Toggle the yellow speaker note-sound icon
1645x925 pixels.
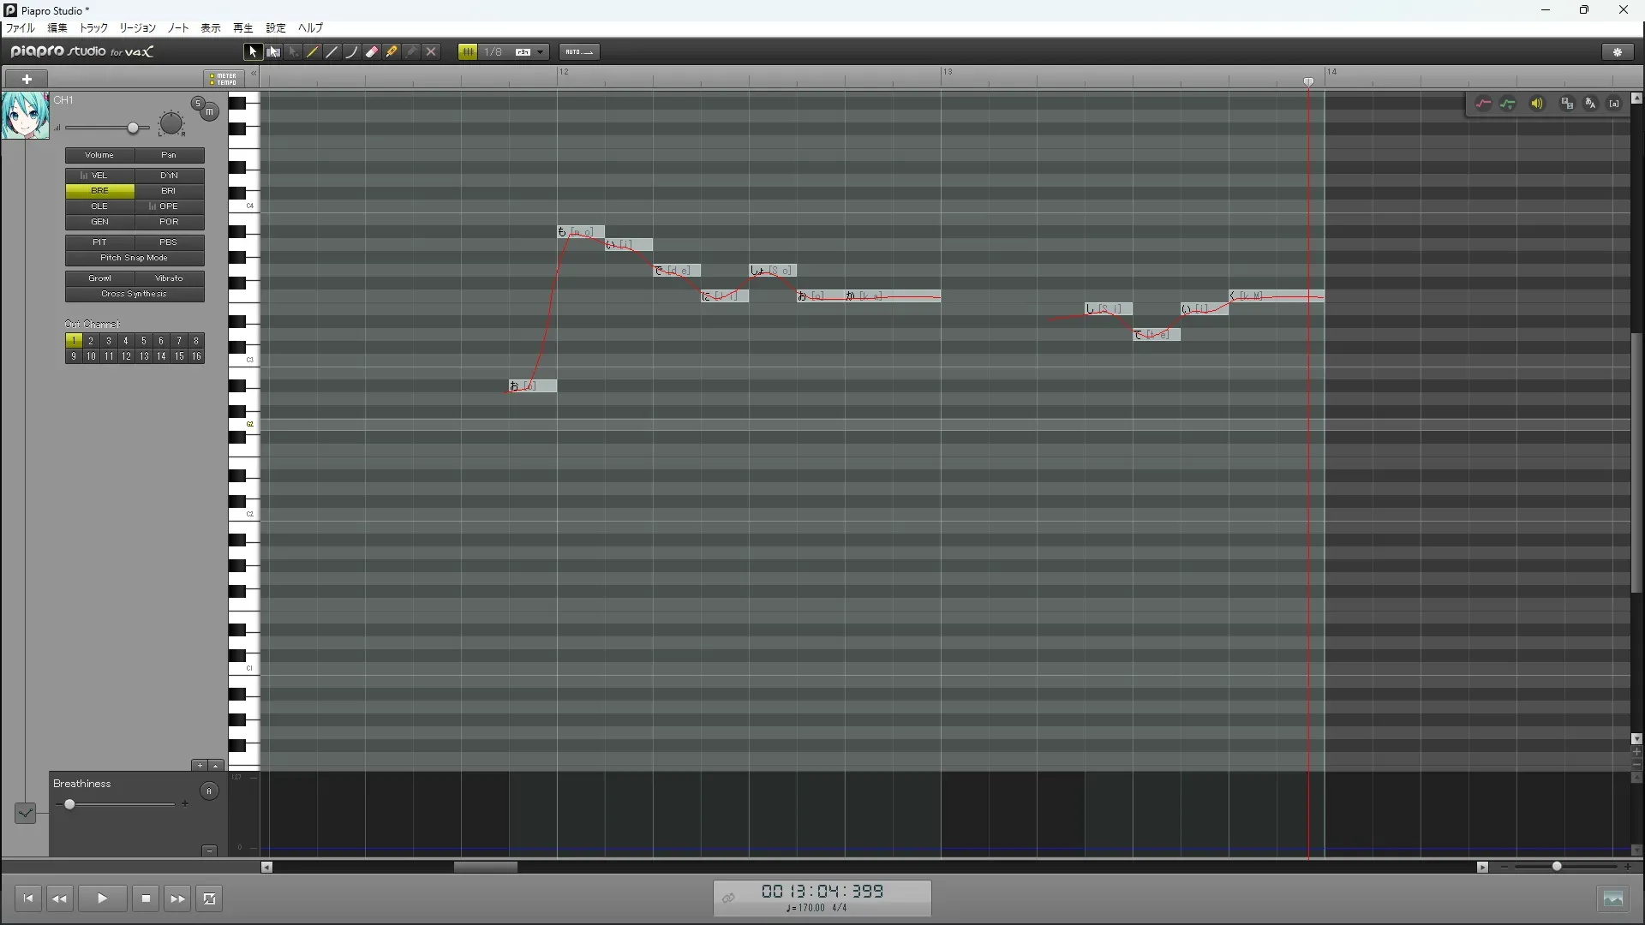tap(1537, 104)
